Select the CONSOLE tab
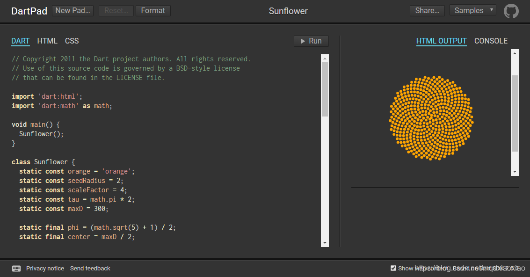 tap(491, 41)
